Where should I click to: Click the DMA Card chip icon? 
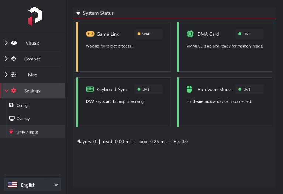pos(190,34)
